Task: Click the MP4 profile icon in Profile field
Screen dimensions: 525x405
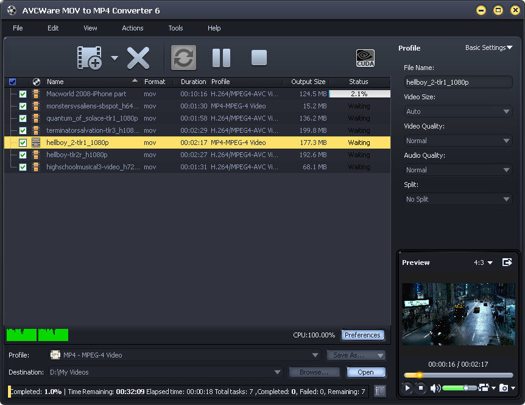Action: pyautogui.click(x=55, y=355)
